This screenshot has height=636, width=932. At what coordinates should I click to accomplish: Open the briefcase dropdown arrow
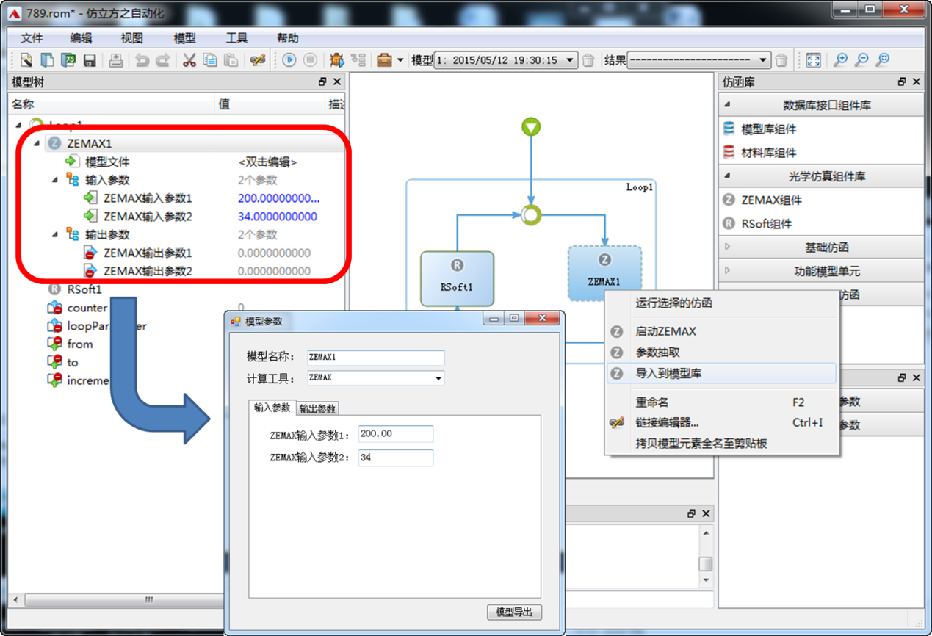[400, 60]
